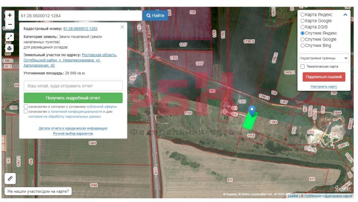Zoom out using the minus button
Screen dimensions: 358x202
pos(10,24)
